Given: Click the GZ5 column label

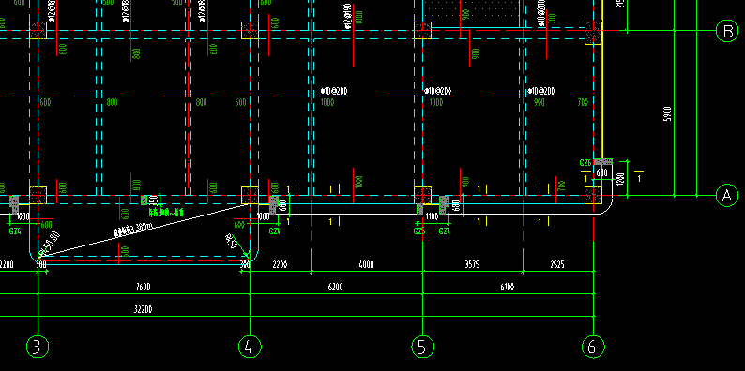Looking at the screenshot, I should pyautogui.click(x=418, y=231).
